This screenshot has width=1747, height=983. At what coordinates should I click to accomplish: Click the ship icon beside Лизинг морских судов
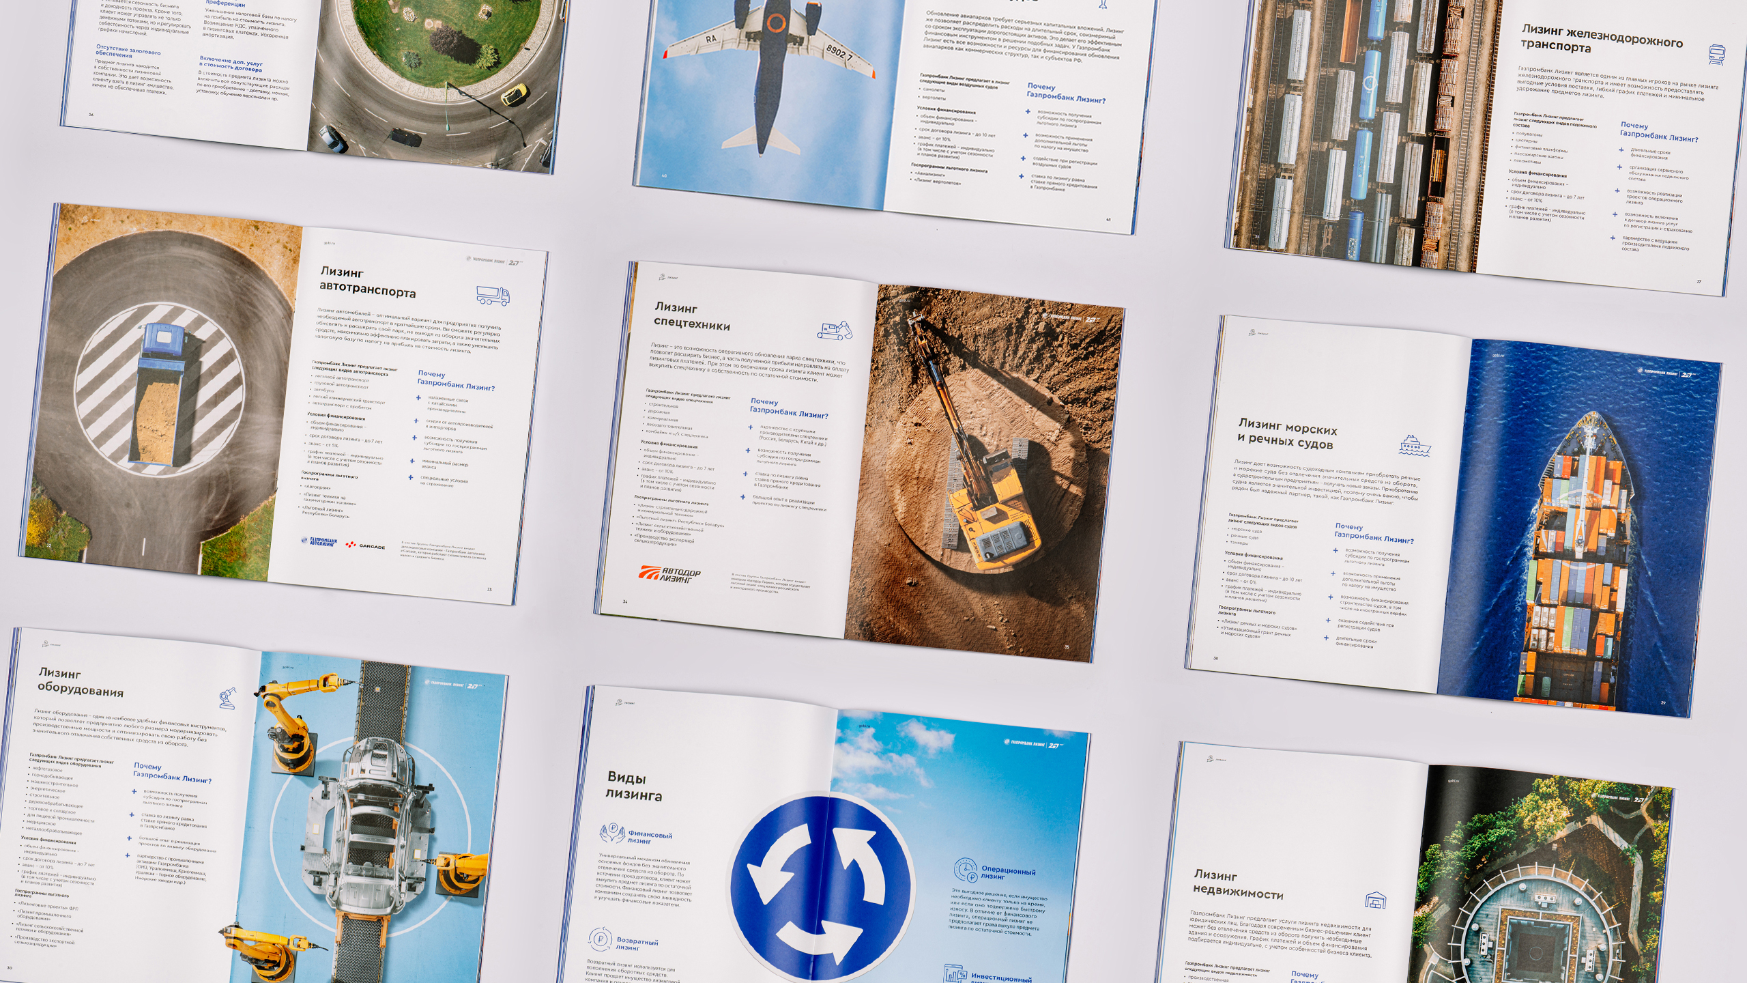click(x=1414, y=446)
